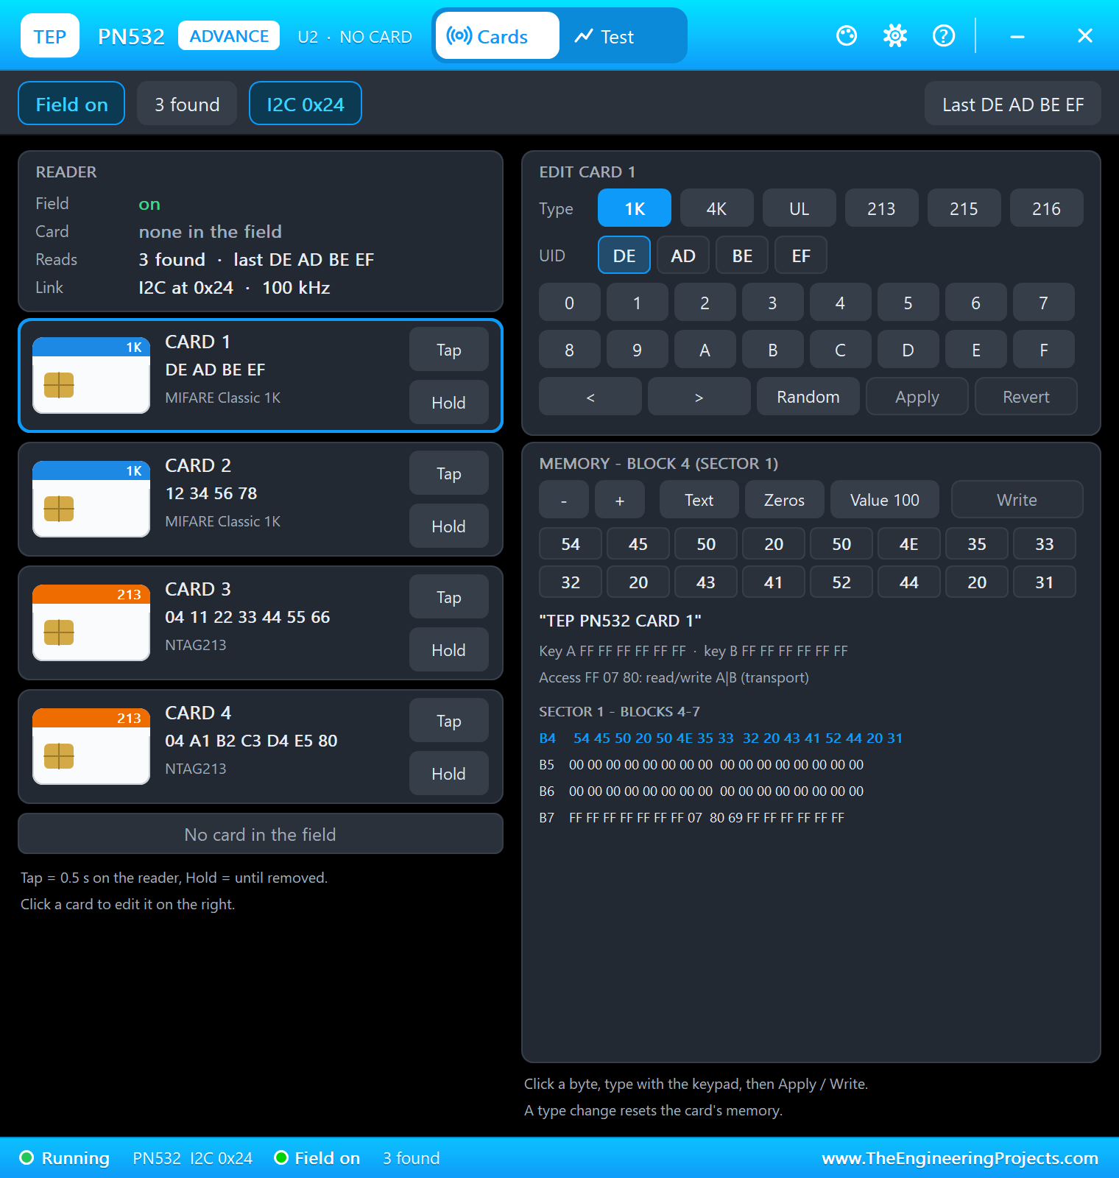Move to previous UID byte with <

click(590, 396)
